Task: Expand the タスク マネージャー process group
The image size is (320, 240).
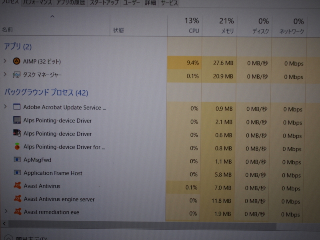Action: [5, 74]
